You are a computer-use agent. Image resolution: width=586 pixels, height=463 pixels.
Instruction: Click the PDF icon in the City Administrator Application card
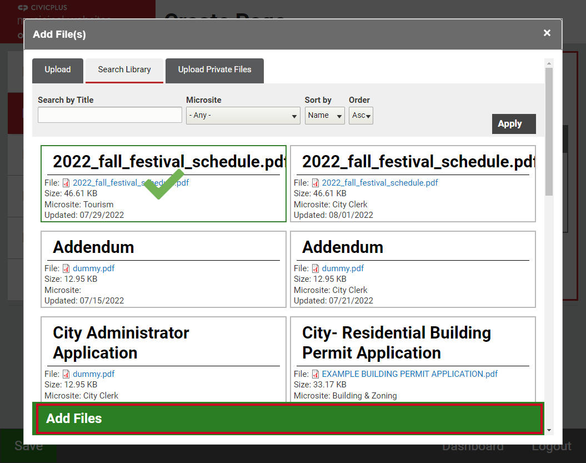pos(66,374)
